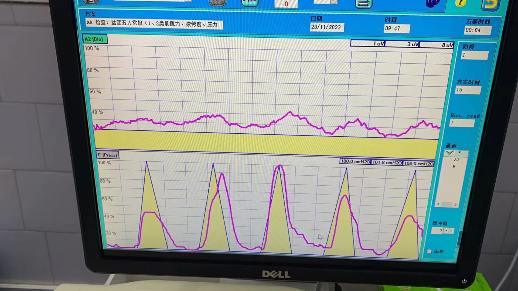Image resolution: width=518 pixels, height=291 pixels.
Task: Select the E (Press) chart tab
Action: click(x=107, y=155)
